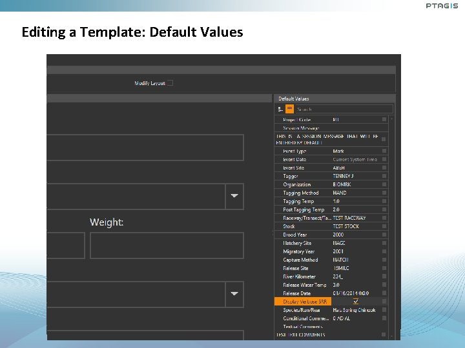
Task: Click the Current System Time value
Action: pyautogui.click(x=355, y=159)
